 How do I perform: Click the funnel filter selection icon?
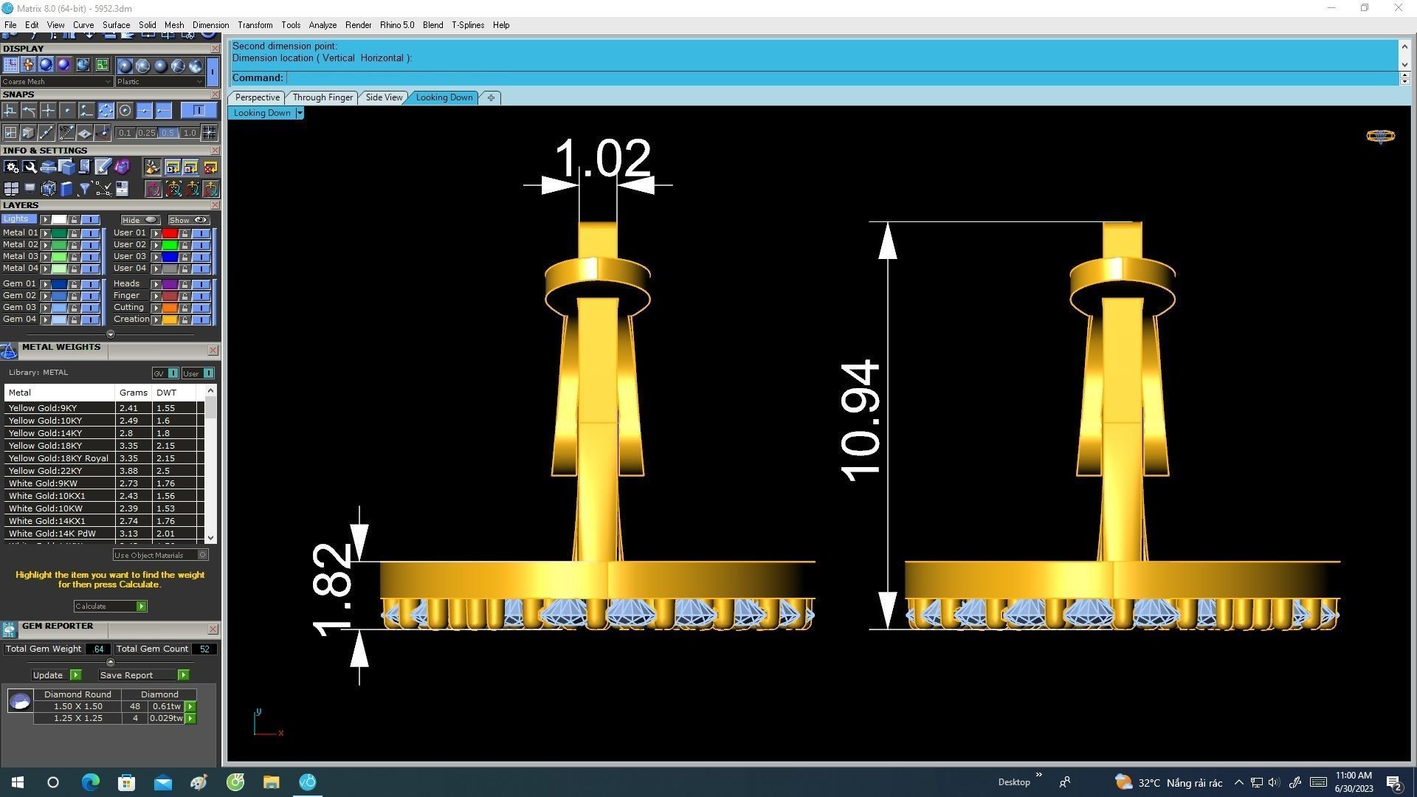(85, 189)
